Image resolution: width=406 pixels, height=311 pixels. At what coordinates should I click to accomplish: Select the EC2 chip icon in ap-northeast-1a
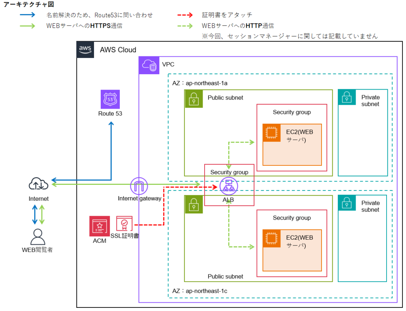tap(271, 133)
